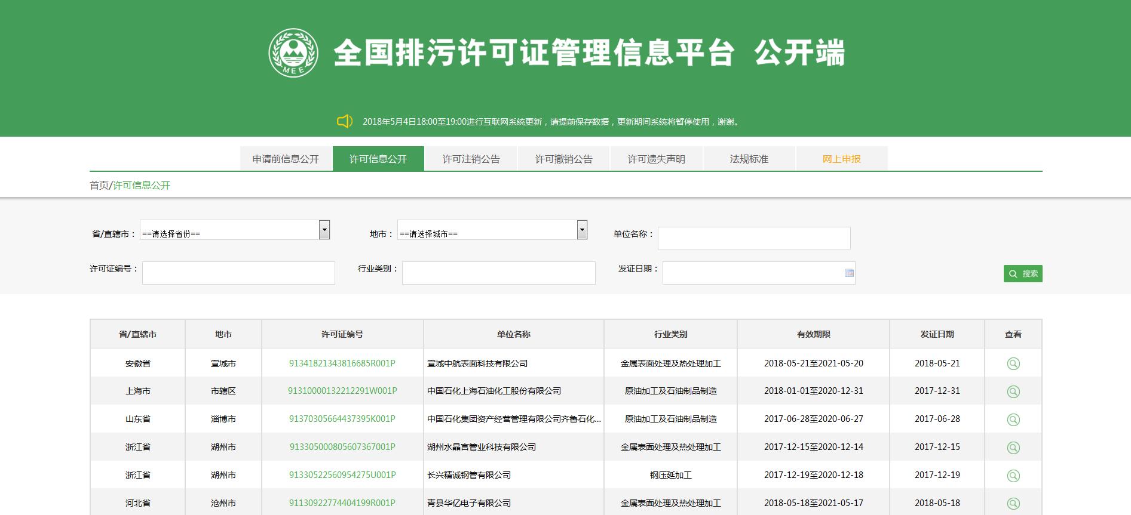Open permit 91330522560954275U001P

tap(342, 475)
